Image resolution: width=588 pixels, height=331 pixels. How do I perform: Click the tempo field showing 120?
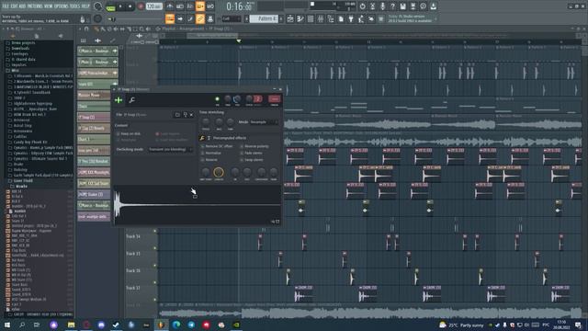pyautogui.click(x=153, y=6)
